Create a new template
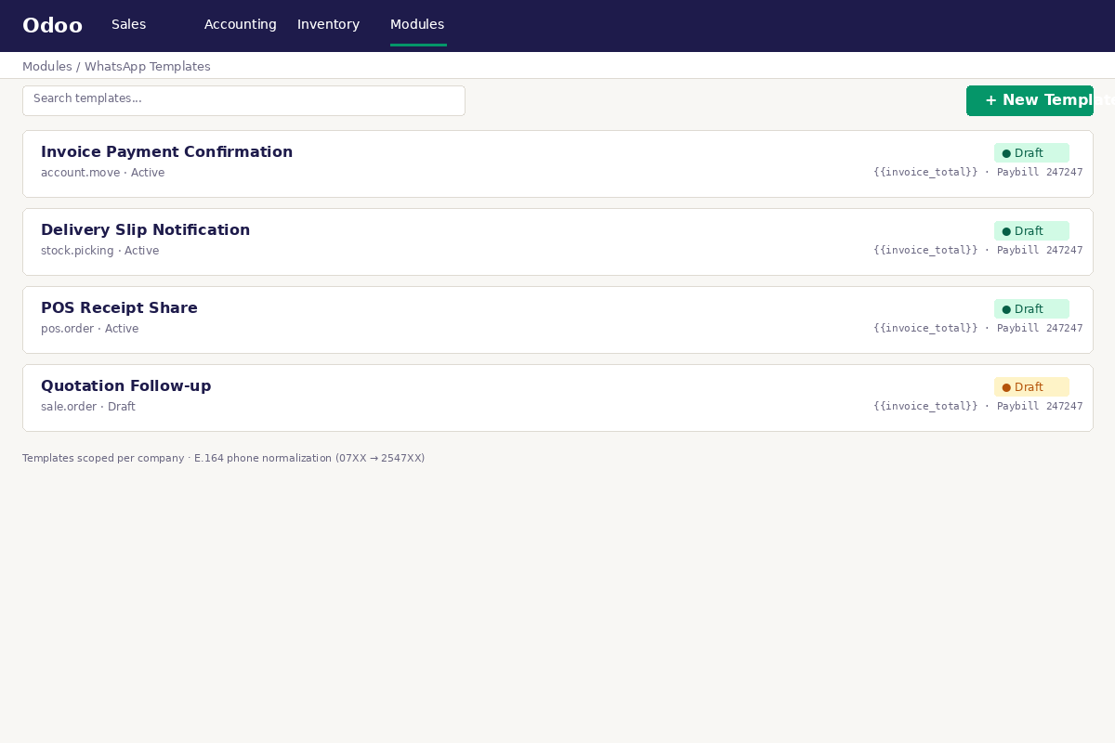1115x743 pixels. pyautogui.click(x=1030, y=100)
